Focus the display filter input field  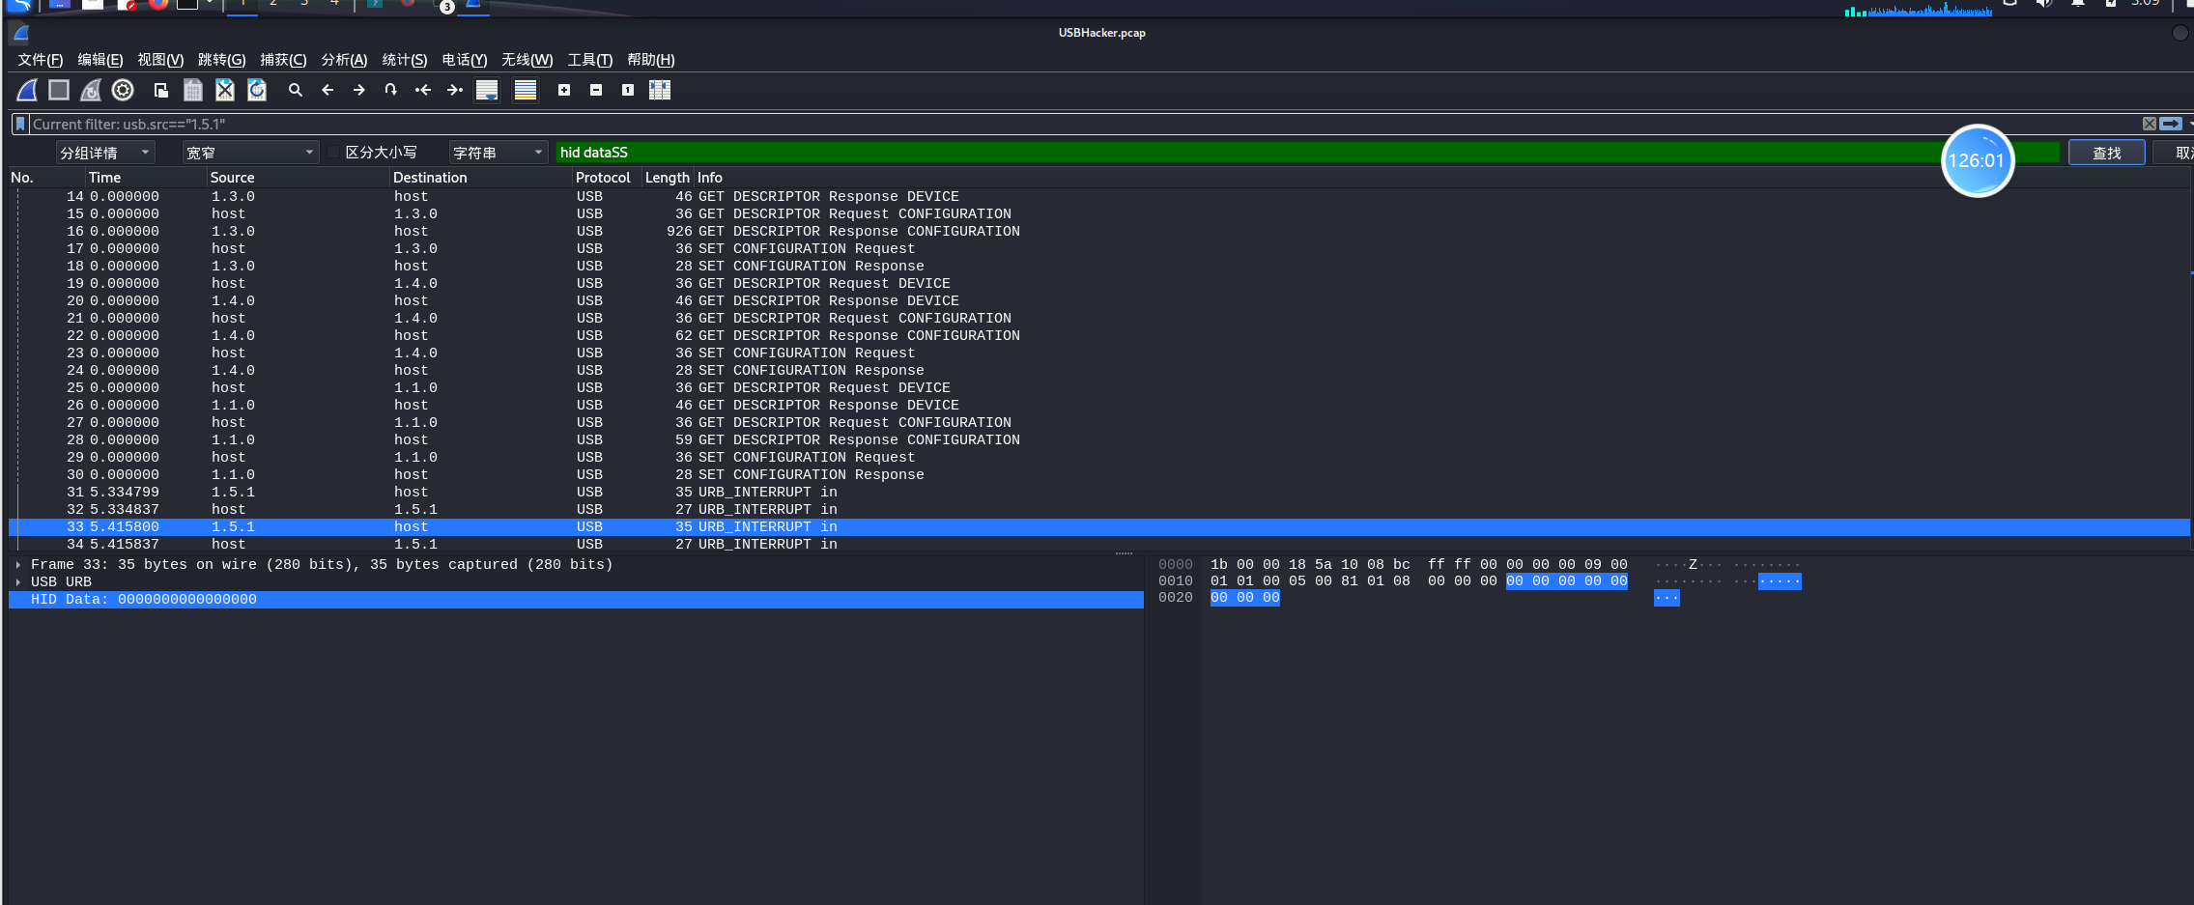(1082, 124)
